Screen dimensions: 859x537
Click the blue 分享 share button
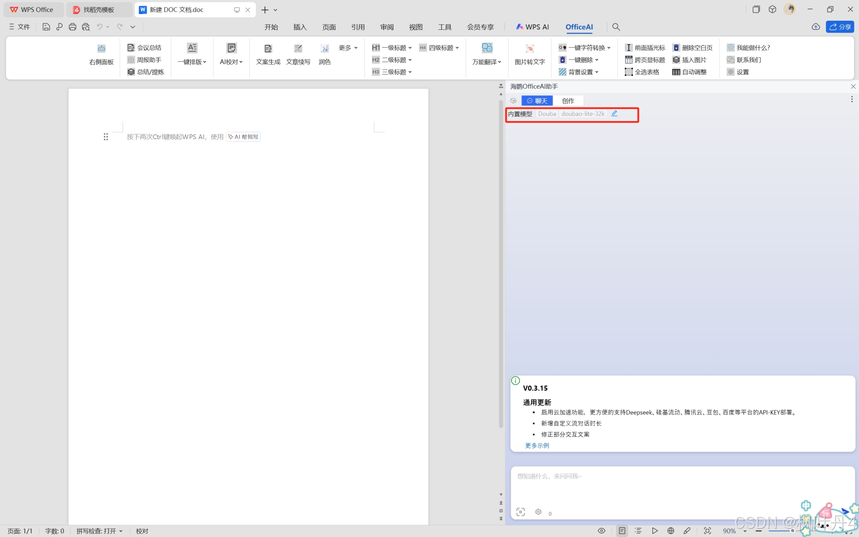(x=840, y=27)
